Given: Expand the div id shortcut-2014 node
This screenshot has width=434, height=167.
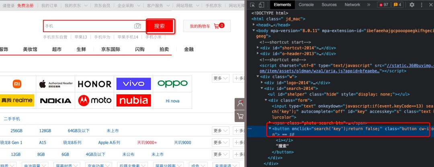Looking at the screenshot, I should (x=258, y=48).
